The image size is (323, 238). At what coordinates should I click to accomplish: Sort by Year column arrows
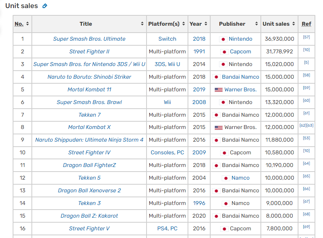pyautogui.click(x=206, y=24)
